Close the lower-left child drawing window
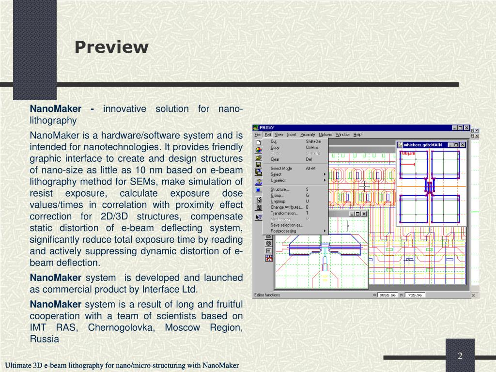496x372 pixels. point(364,214)
